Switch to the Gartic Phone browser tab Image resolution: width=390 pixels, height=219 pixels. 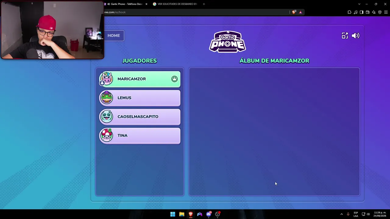(x=126, y=4)
